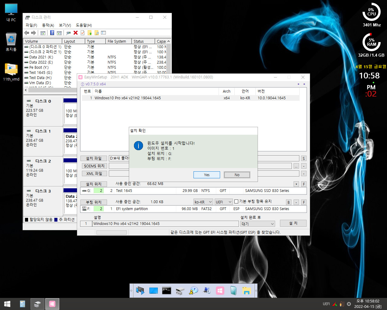The height and width of the screenshot is (310, 387).
Task: Click the blue desktop screen icon in dock
Action: click(154, 291)
